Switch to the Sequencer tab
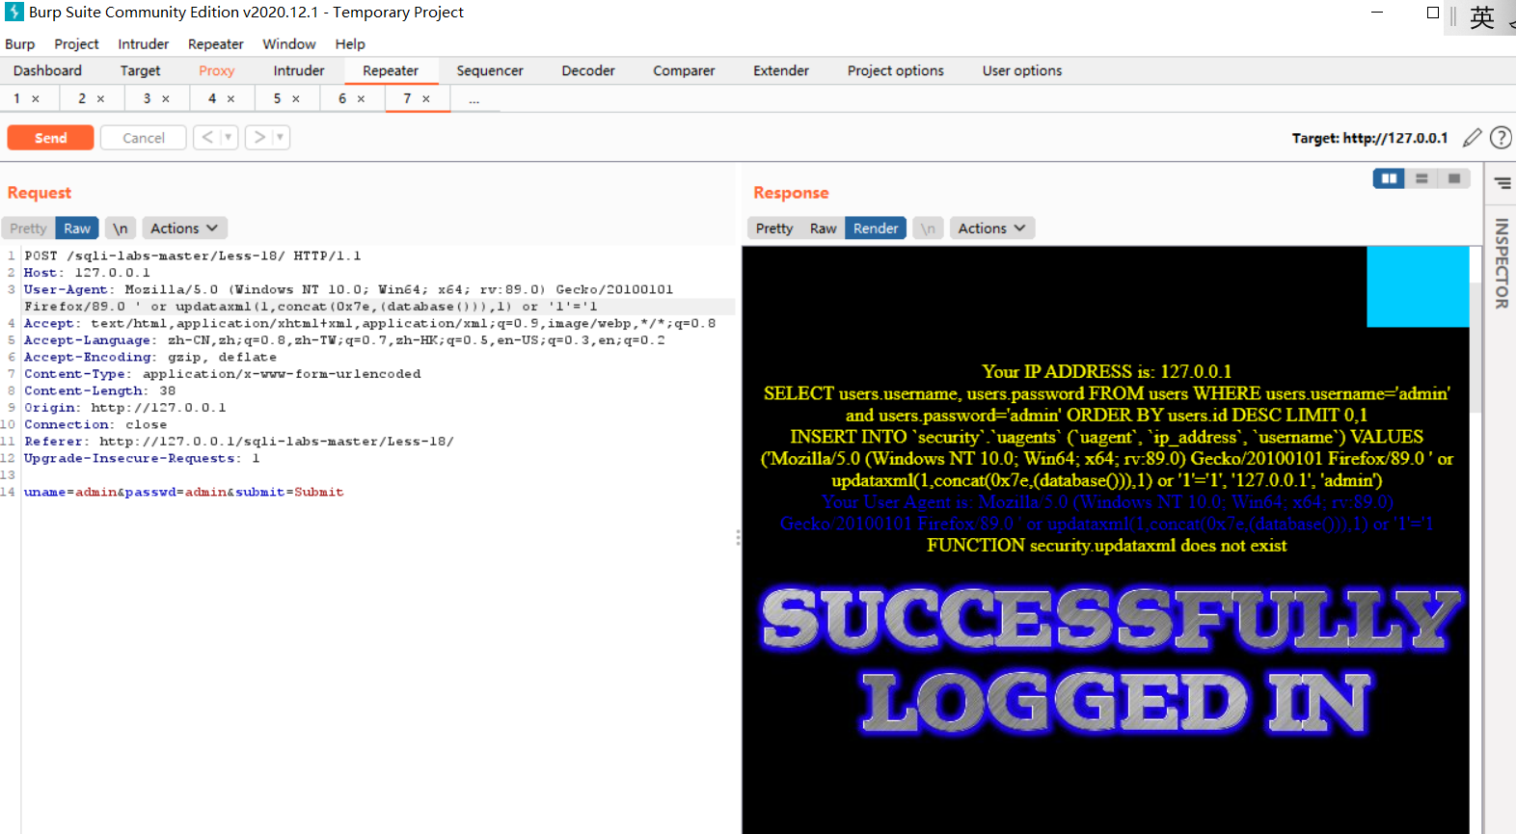 tap(490, 70)
